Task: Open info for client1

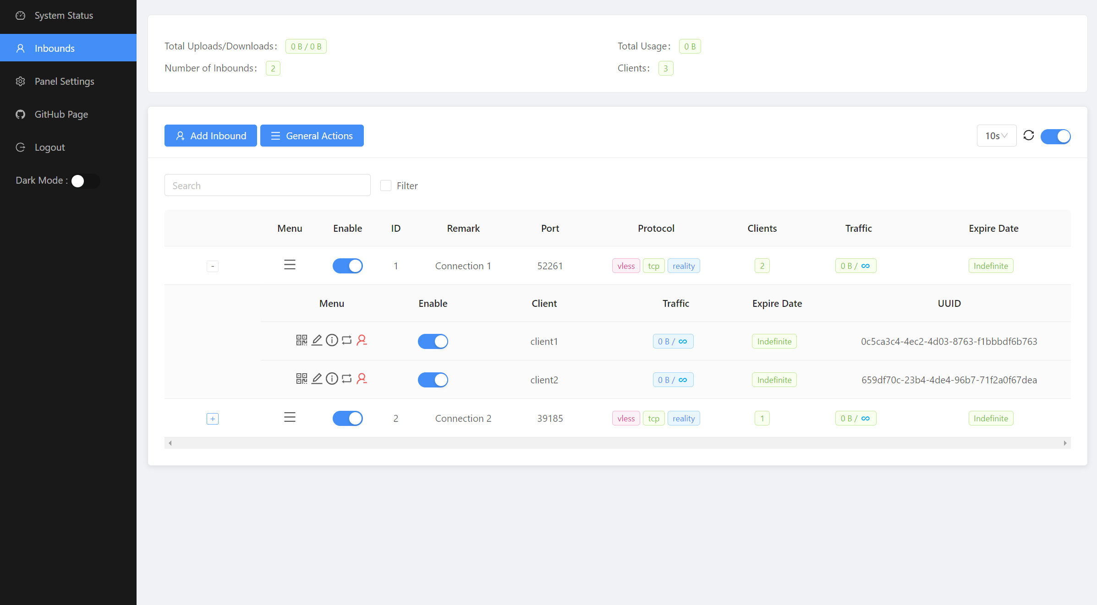Action: (332, 340)
